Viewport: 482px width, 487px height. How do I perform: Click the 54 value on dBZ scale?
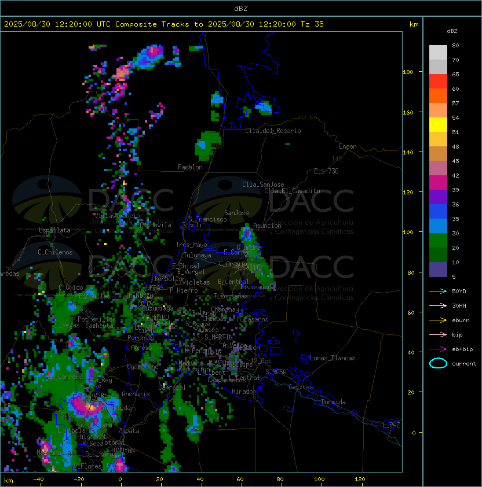coord(455,118)
